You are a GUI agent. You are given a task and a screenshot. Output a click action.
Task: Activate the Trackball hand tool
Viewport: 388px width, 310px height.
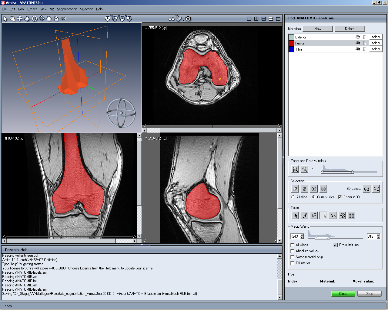point(12,19)
